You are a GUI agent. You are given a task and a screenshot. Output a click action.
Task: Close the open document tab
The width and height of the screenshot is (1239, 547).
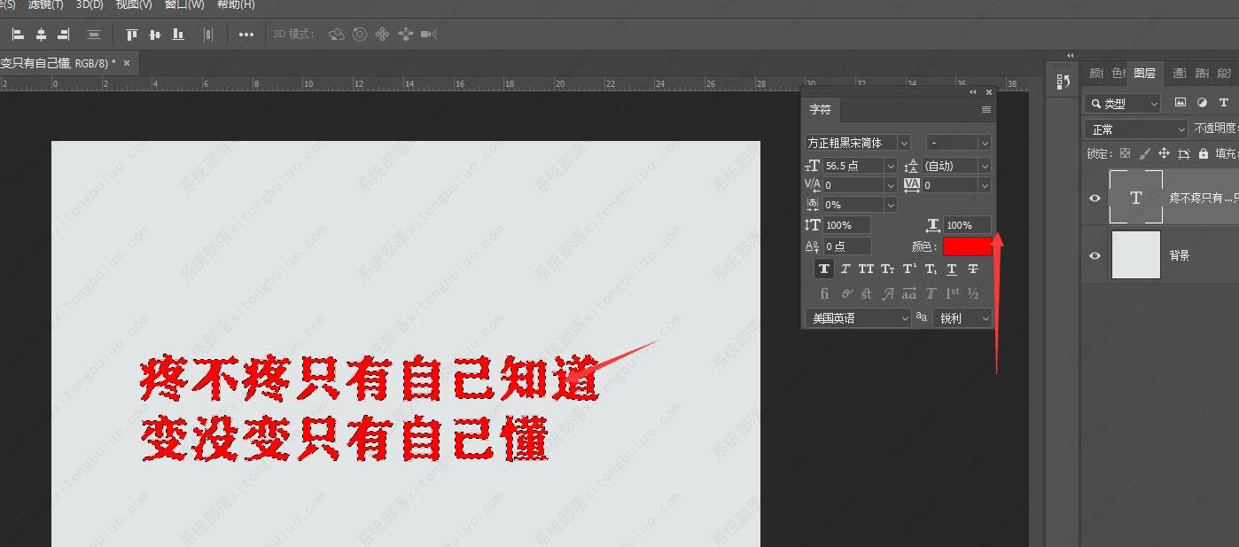point(127,63)
